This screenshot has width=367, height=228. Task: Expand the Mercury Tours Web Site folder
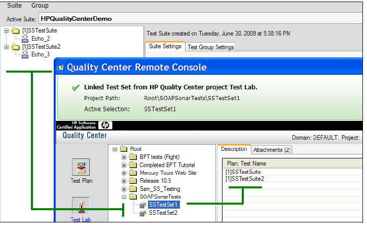coord(124,173)
